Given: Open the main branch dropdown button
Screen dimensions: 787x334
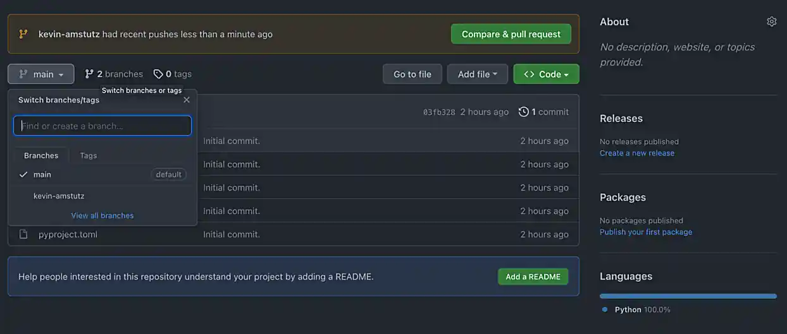Looking at the screenshot, I should (x=41, y=74).
